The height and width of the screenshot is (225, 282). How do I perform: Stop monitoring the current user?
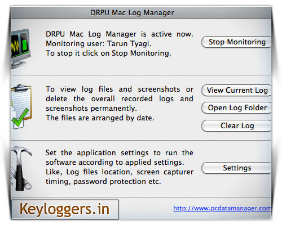pyautogui.click(x=236, y=42)
